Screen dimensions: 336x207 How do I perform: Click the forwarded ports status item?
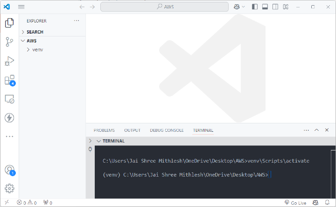click(48, 202)
